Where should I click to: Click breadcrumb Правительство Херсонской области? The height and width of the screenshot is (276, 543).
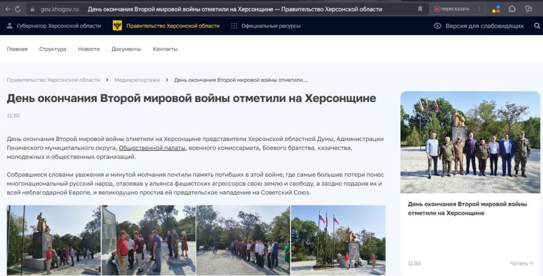tap(53, 80)
